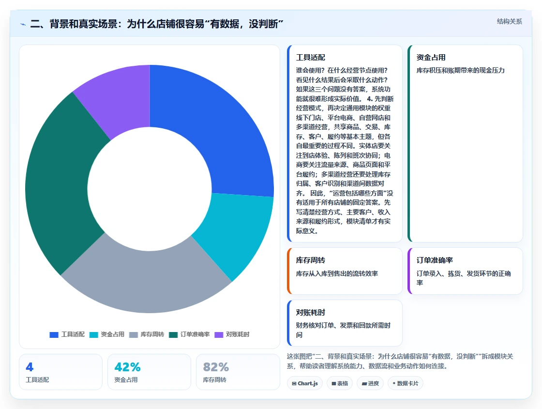Toggle the 对账耗时 legend entry
The image size is (542, 409).
[x=232, y=334]
